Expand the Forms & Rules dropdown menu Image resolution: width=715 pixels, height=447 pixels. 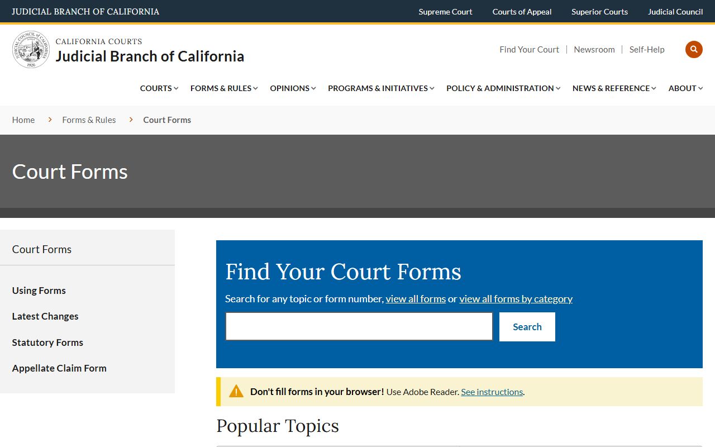pos(224,88)
